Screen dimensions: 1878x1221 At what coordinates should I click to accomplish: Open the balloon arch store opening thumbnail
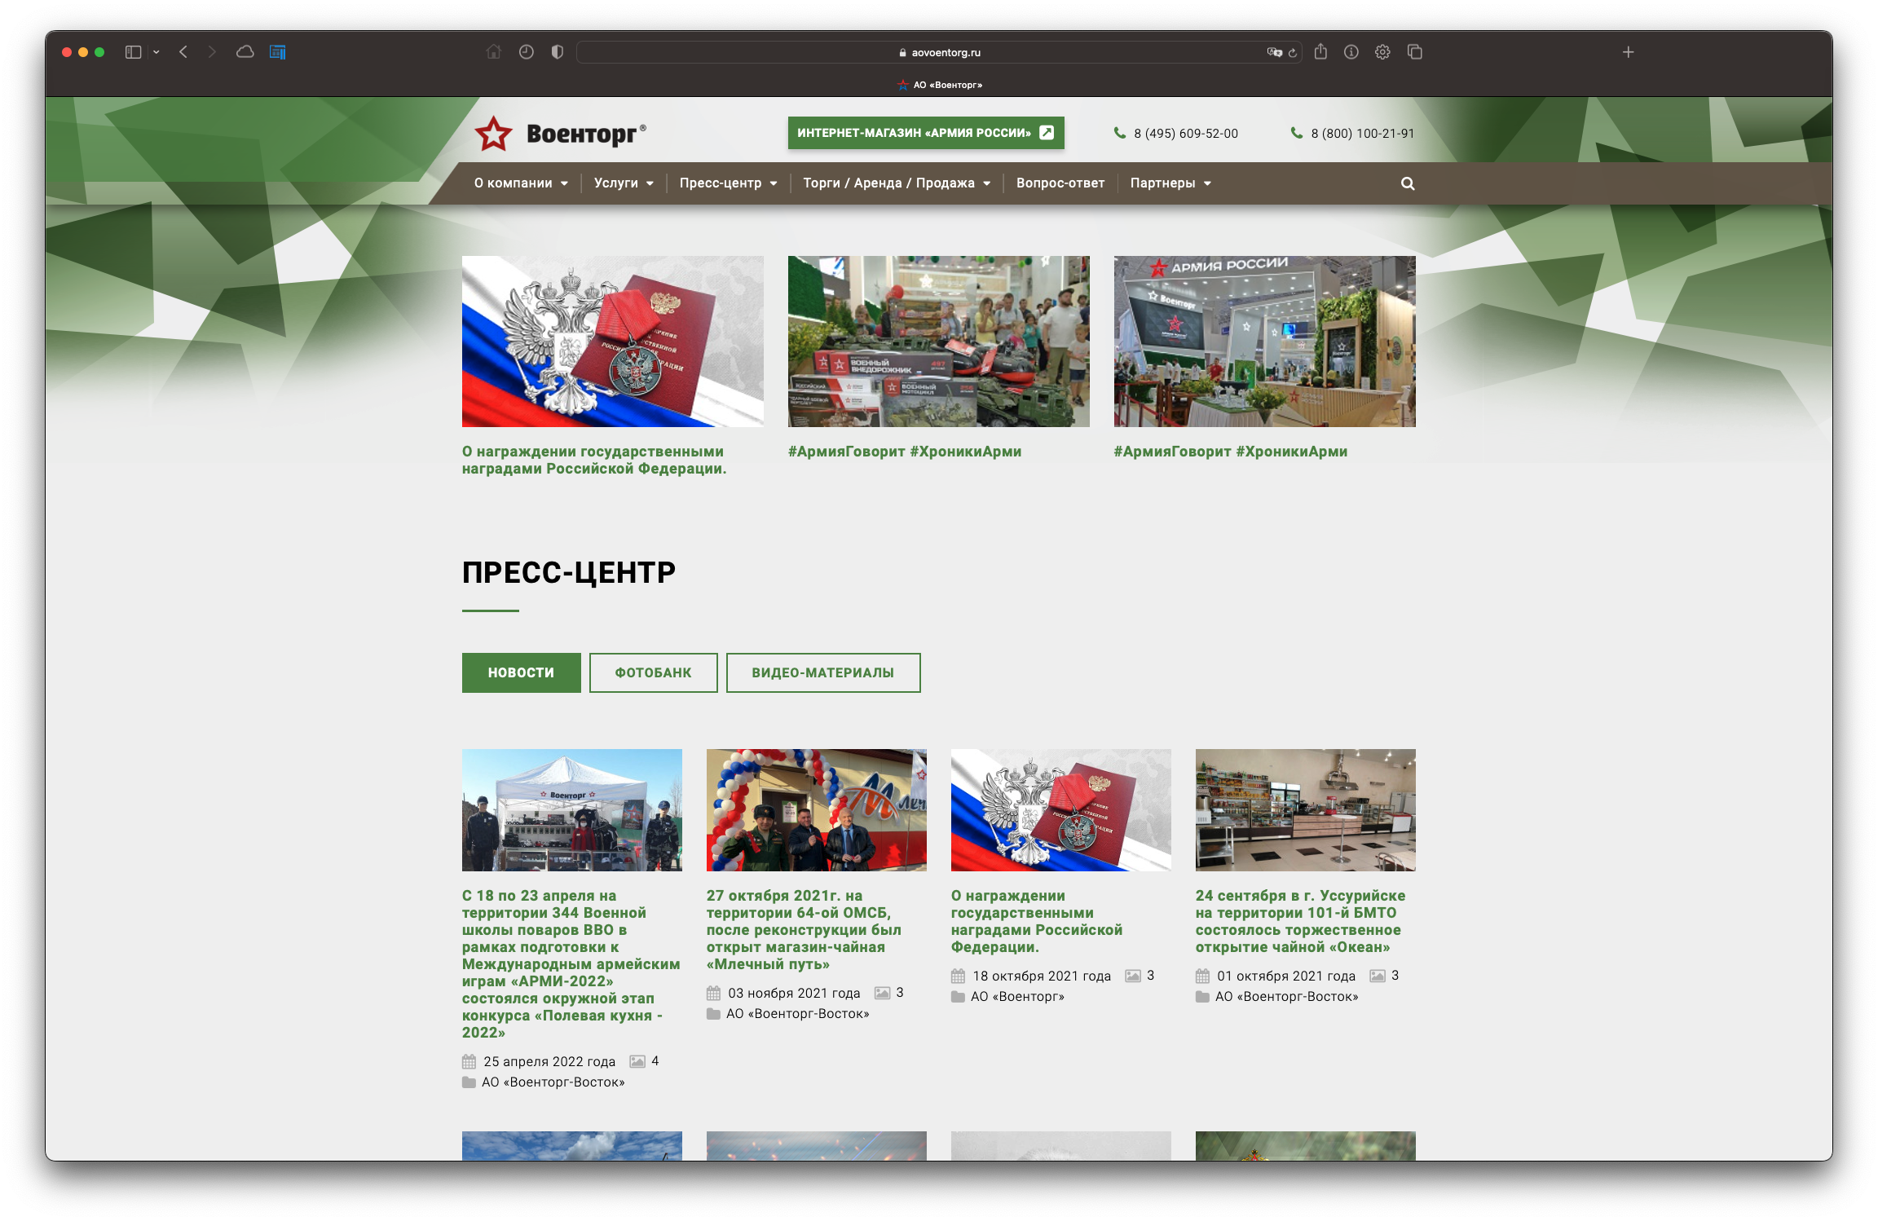tap(817, 810)
